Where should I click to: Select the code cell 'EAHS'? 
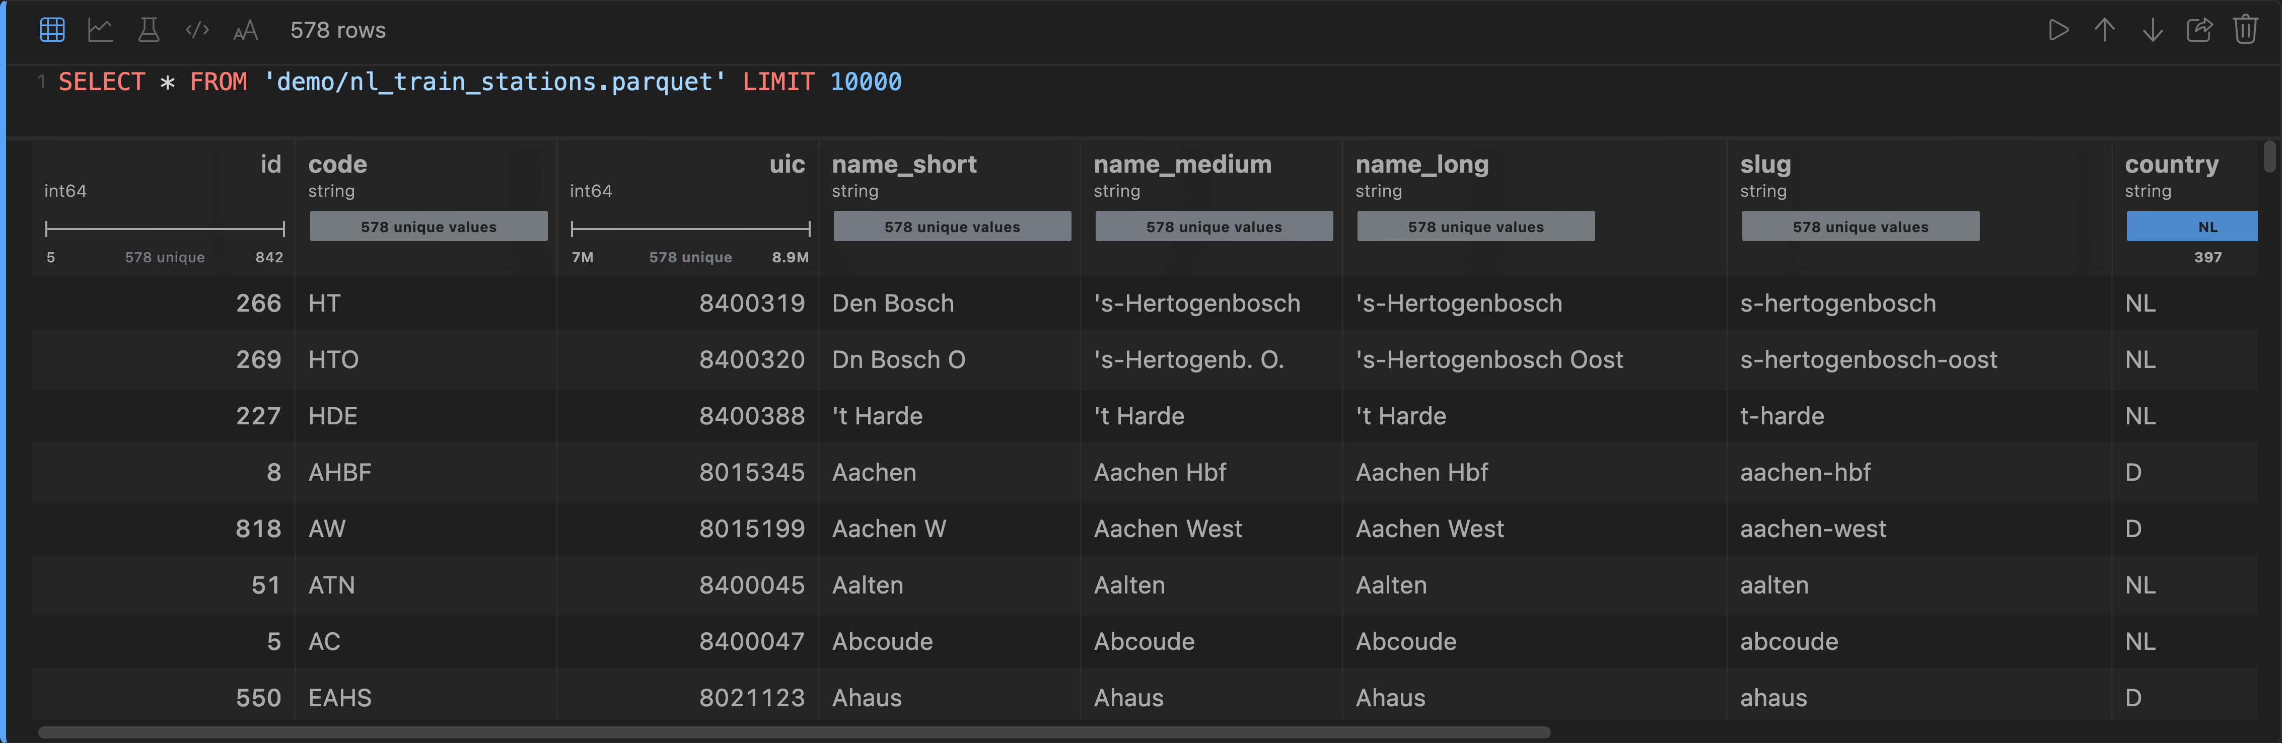(339, 698)
